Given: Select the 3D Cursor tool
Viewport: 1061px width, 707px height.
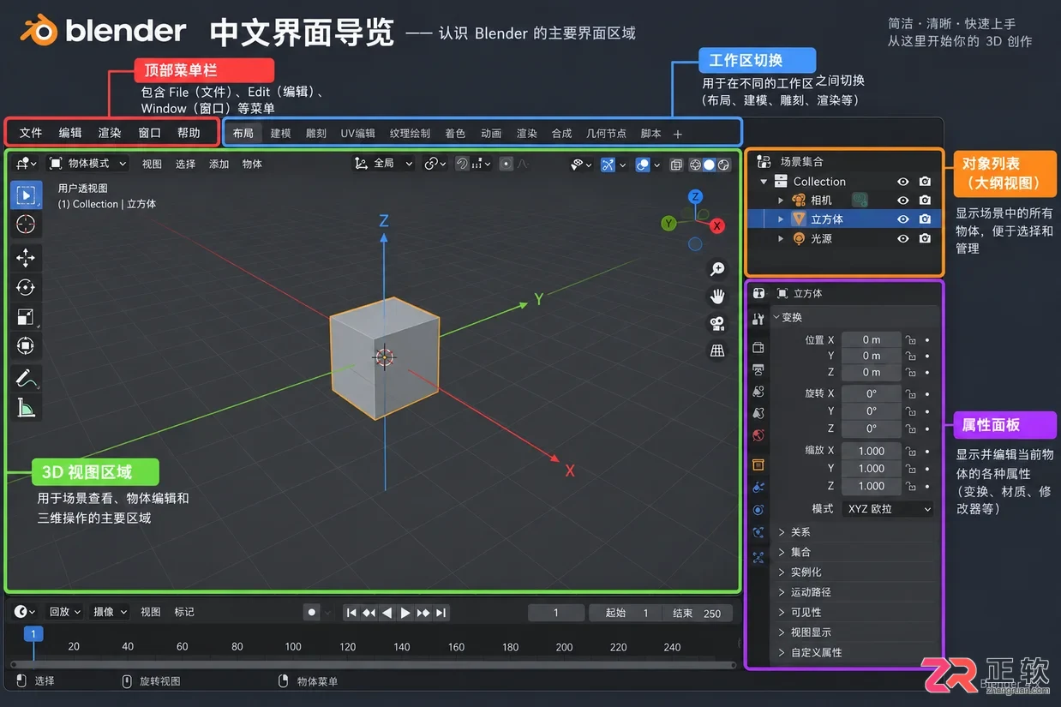Looking at the screenshot, I should [x=26, y=225].
